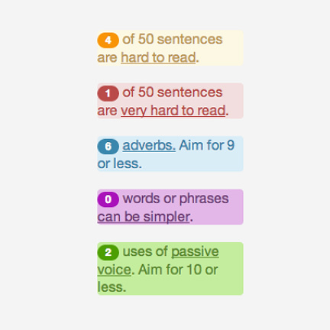
Task: Open the underlined "hard to read" link
Action: [x=158, y=57]
